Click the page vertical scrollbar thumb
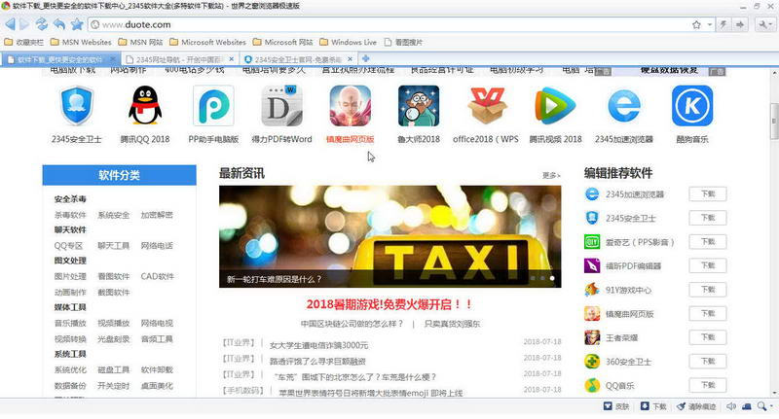 pyautogui.click(x=773, y=121)
